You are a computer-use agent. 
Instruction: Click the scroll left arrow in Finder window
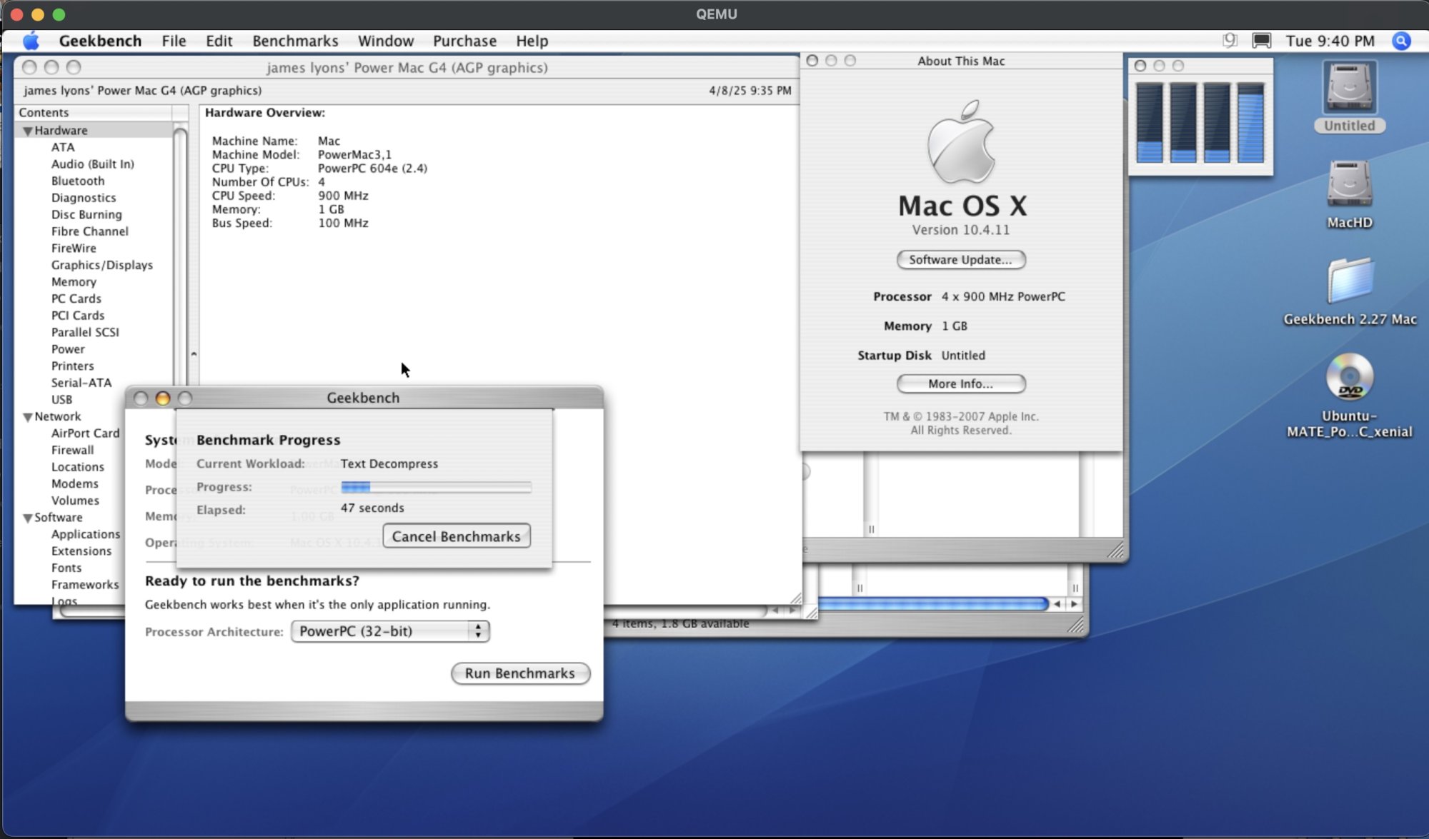point(1057,604)
